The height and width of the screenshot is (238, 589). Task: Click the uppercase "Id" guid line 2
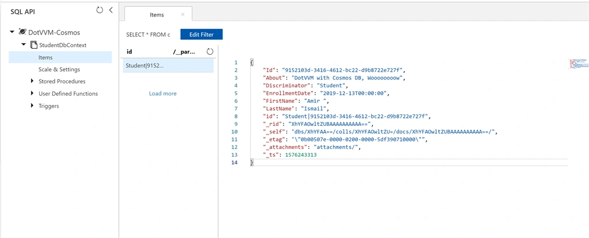(x=334, y=70)
